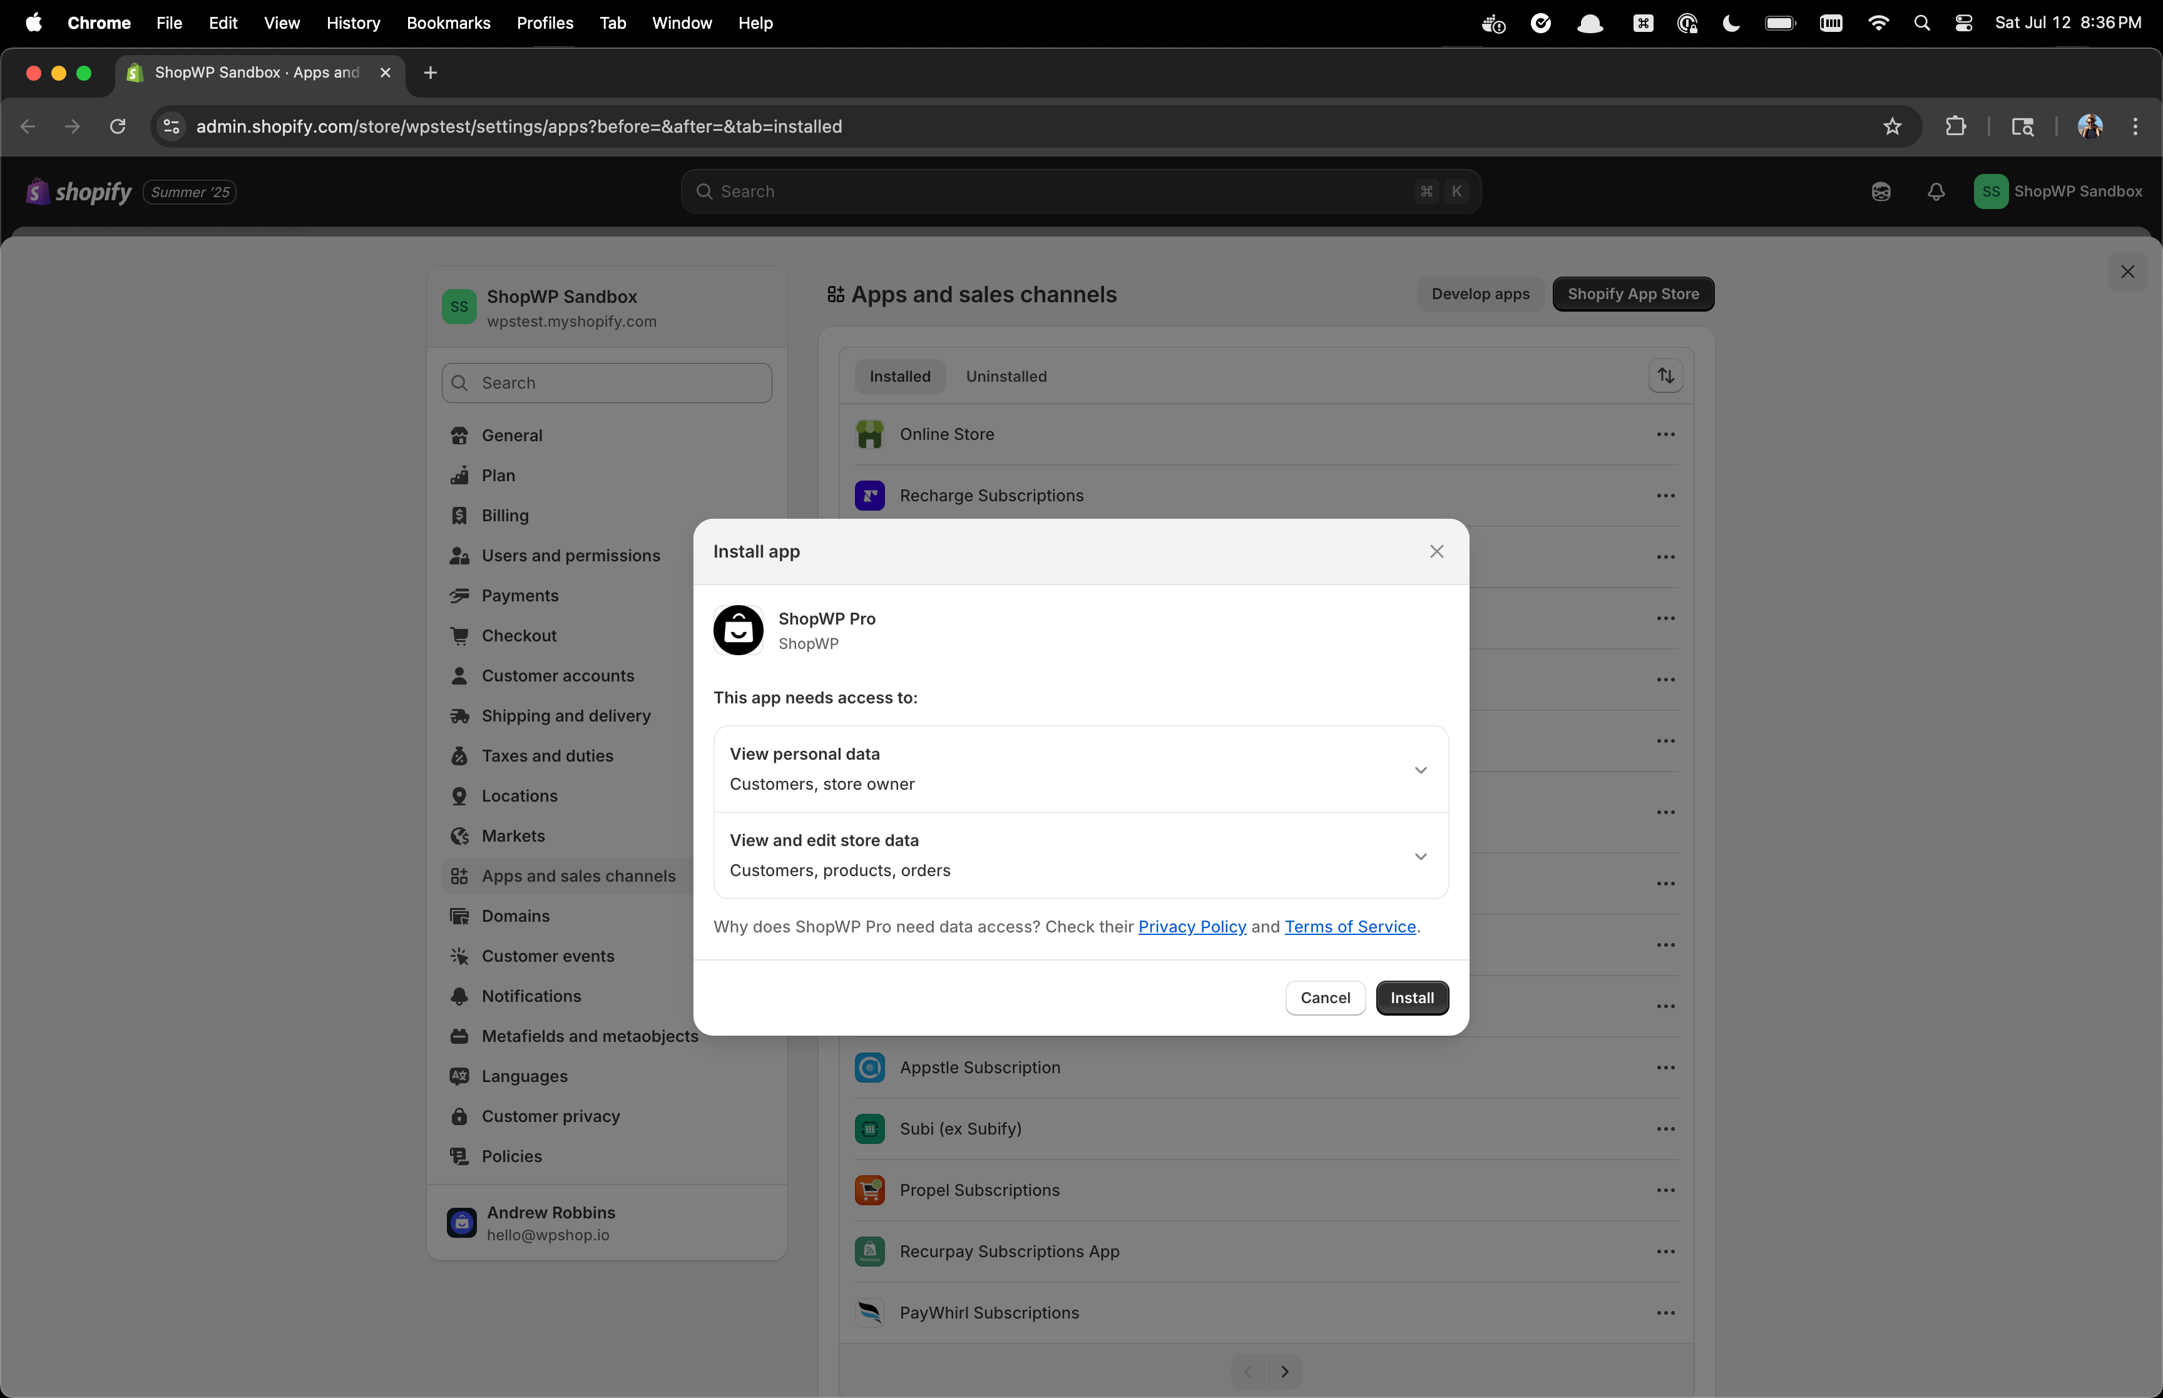Expand View personal data permissions
The height and width of the screenshot is (1398, 2163).
(1080, 769)
